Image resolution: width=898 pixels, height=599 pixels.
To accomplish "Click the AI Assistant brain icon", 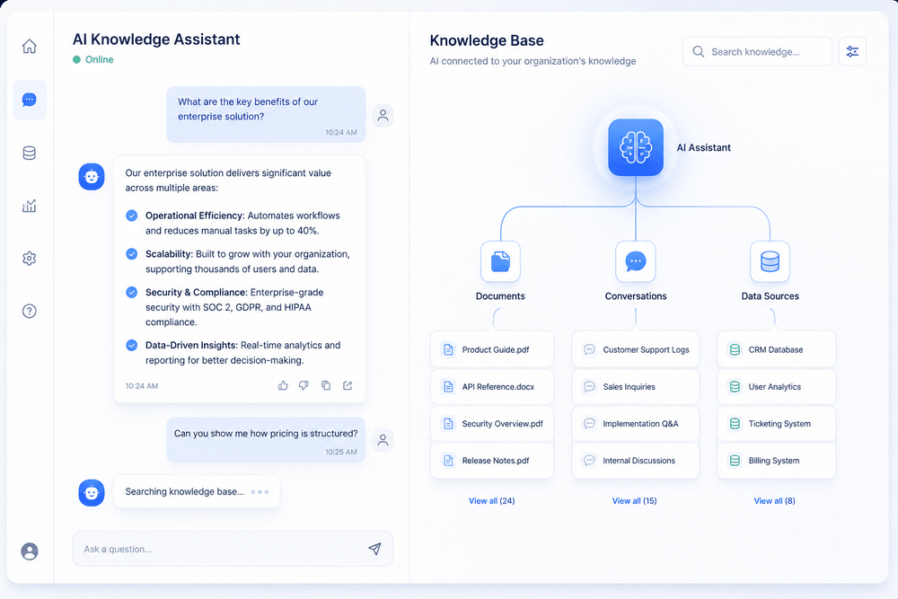I will click(636, 147).
